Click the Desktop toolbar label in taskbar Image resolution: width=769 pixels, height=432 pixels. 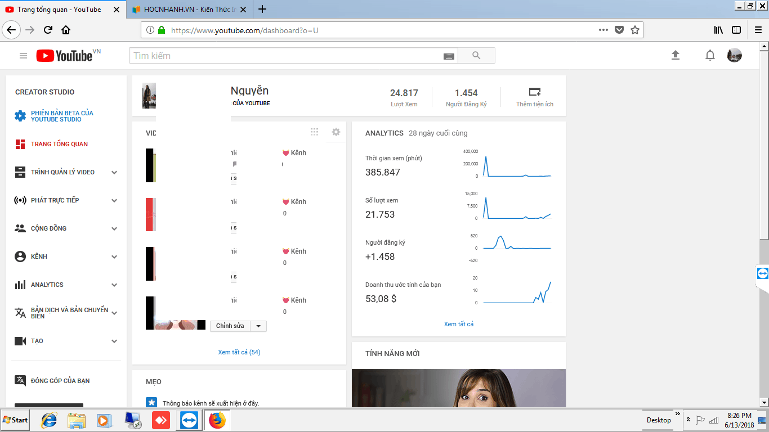(659, 420)
